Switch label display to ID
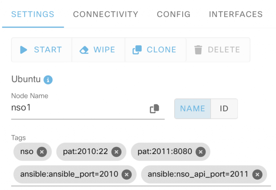 tap(224, 109)
